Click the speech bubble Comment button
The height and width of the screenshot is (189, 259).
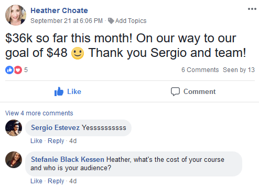[193, 91]
